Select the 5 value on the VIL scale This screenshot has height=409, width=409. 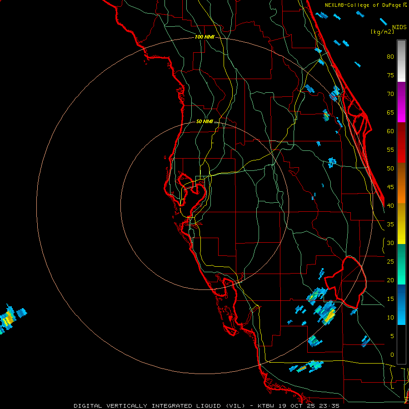pos(392,336)
